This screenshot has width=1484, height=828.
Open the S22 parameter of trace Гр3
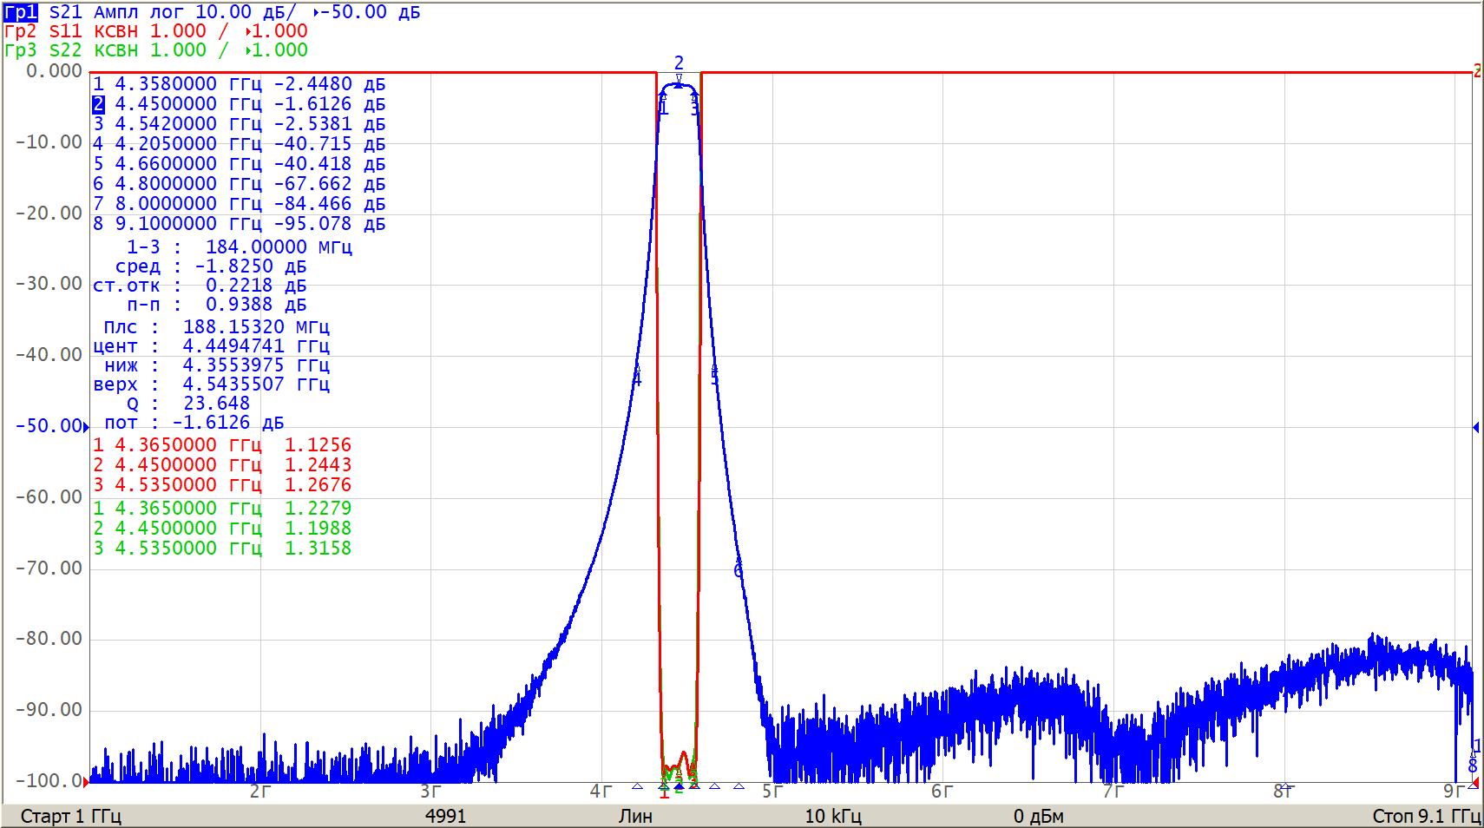66,50
